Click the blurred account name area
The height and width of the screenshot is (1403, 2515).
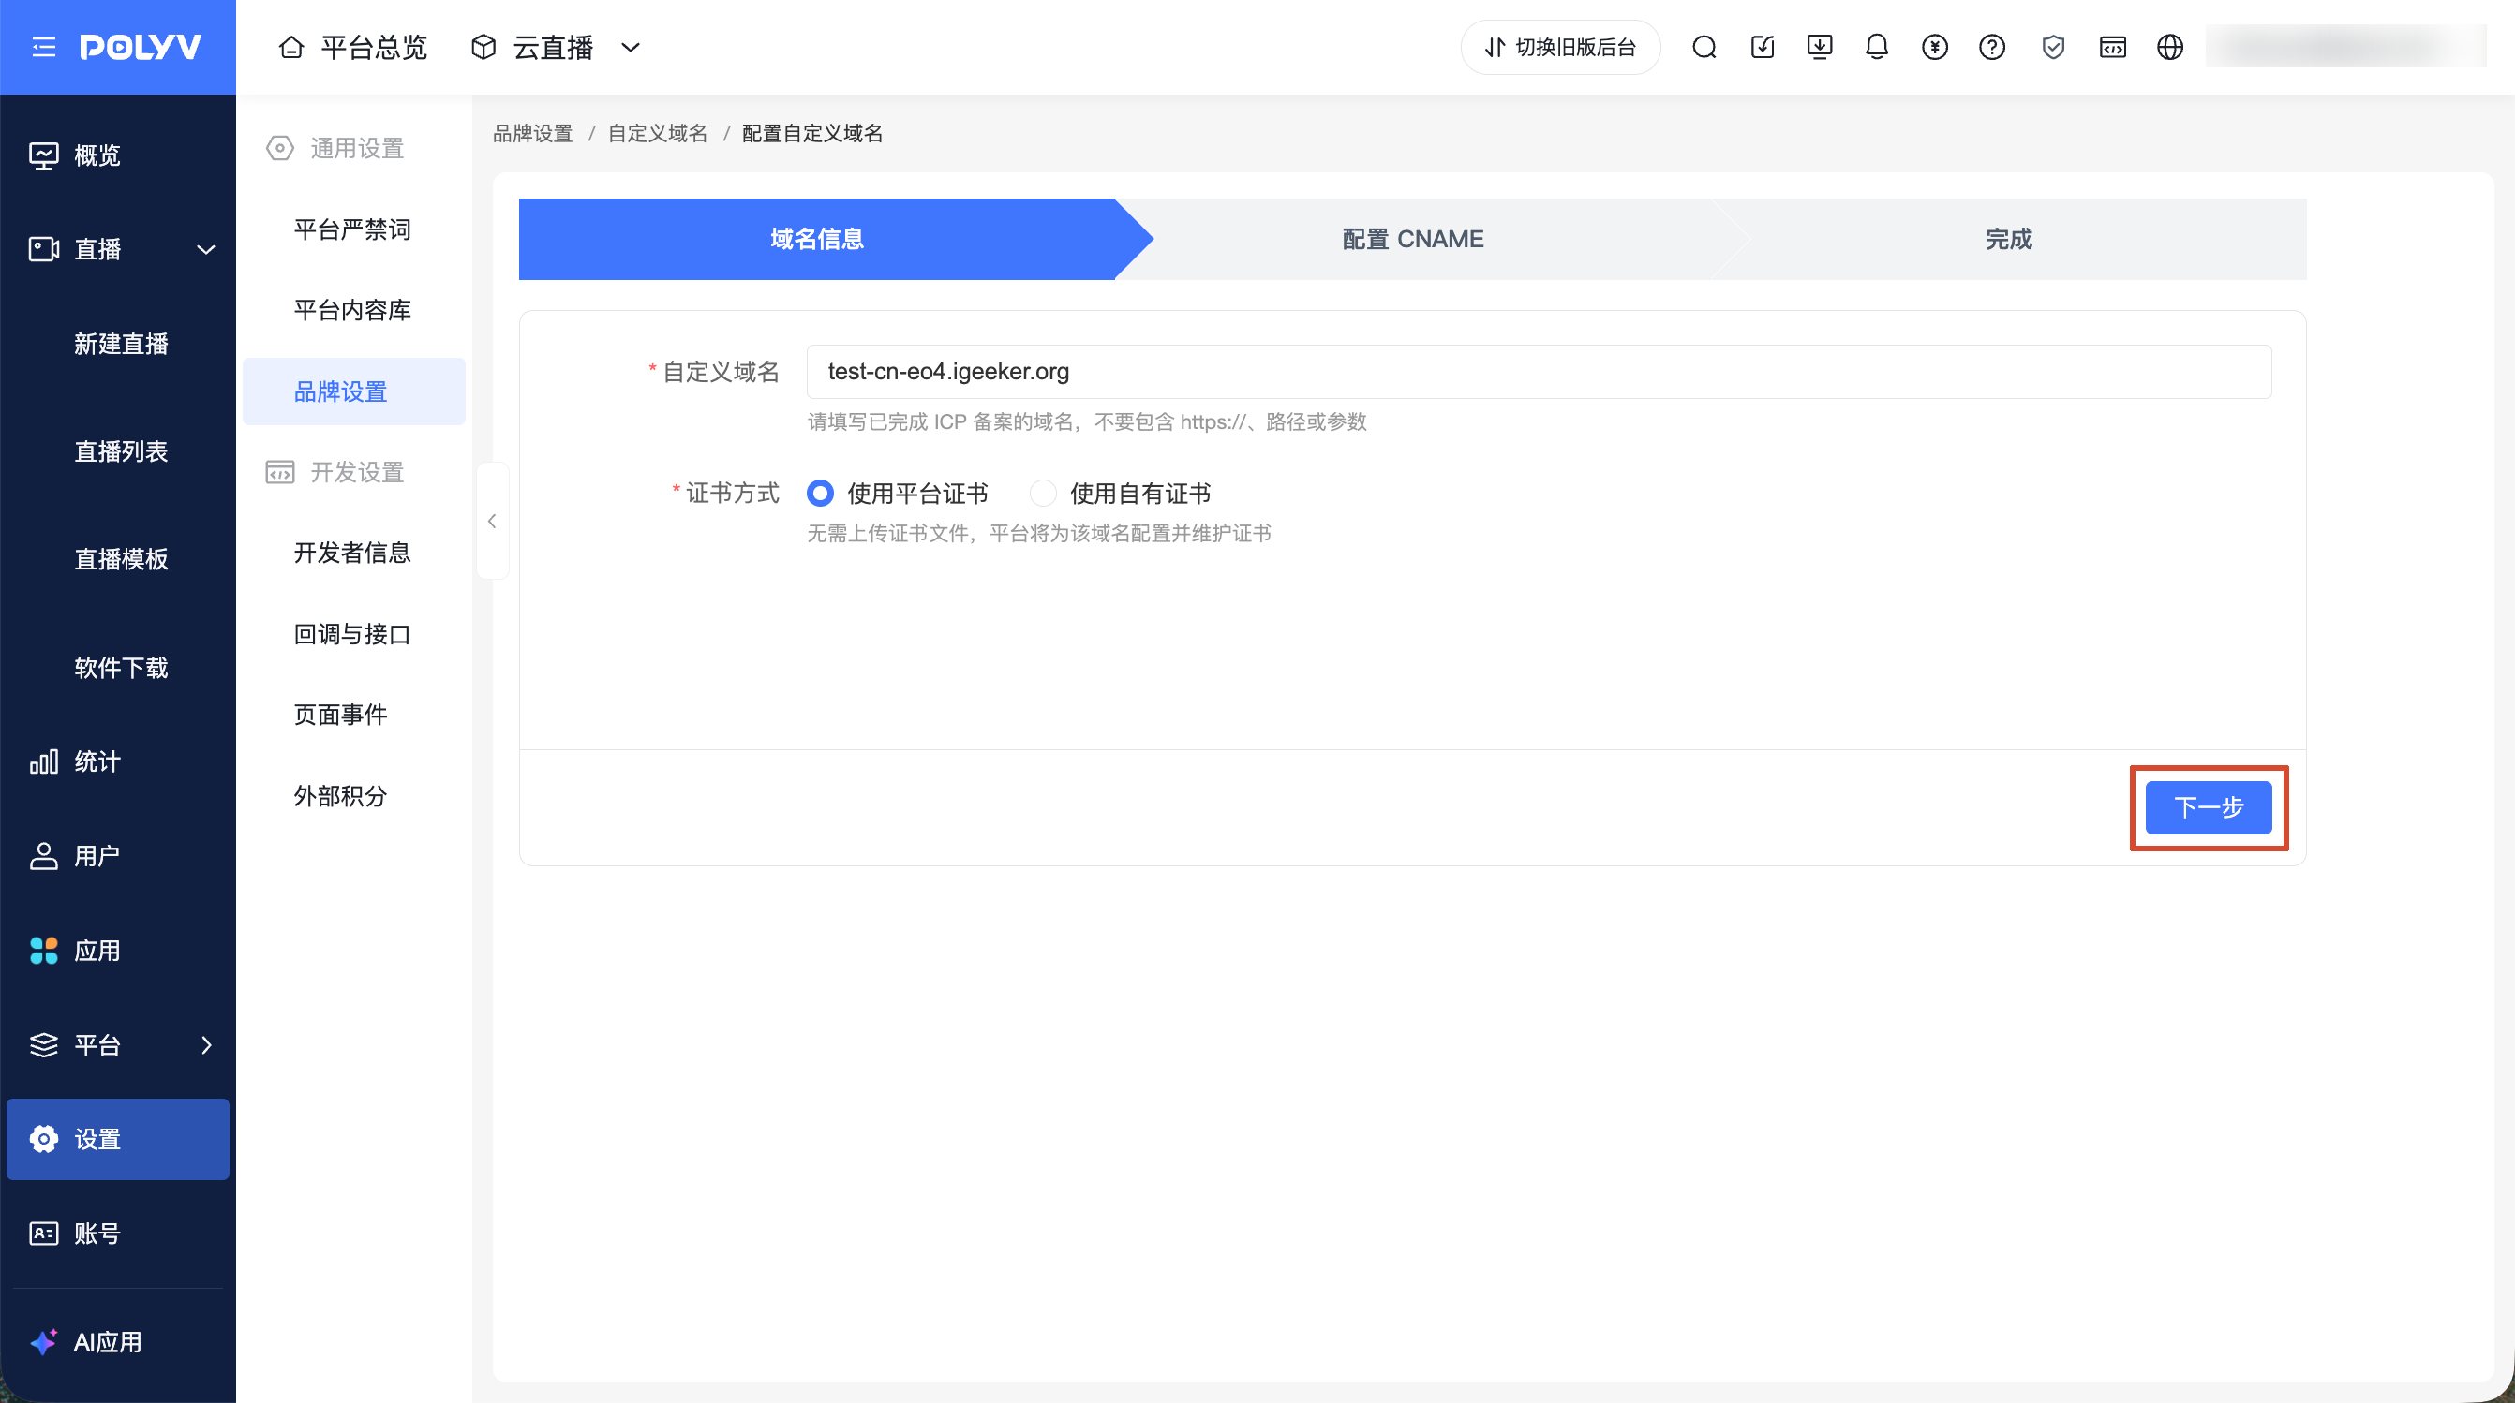tap(2345, 47)
